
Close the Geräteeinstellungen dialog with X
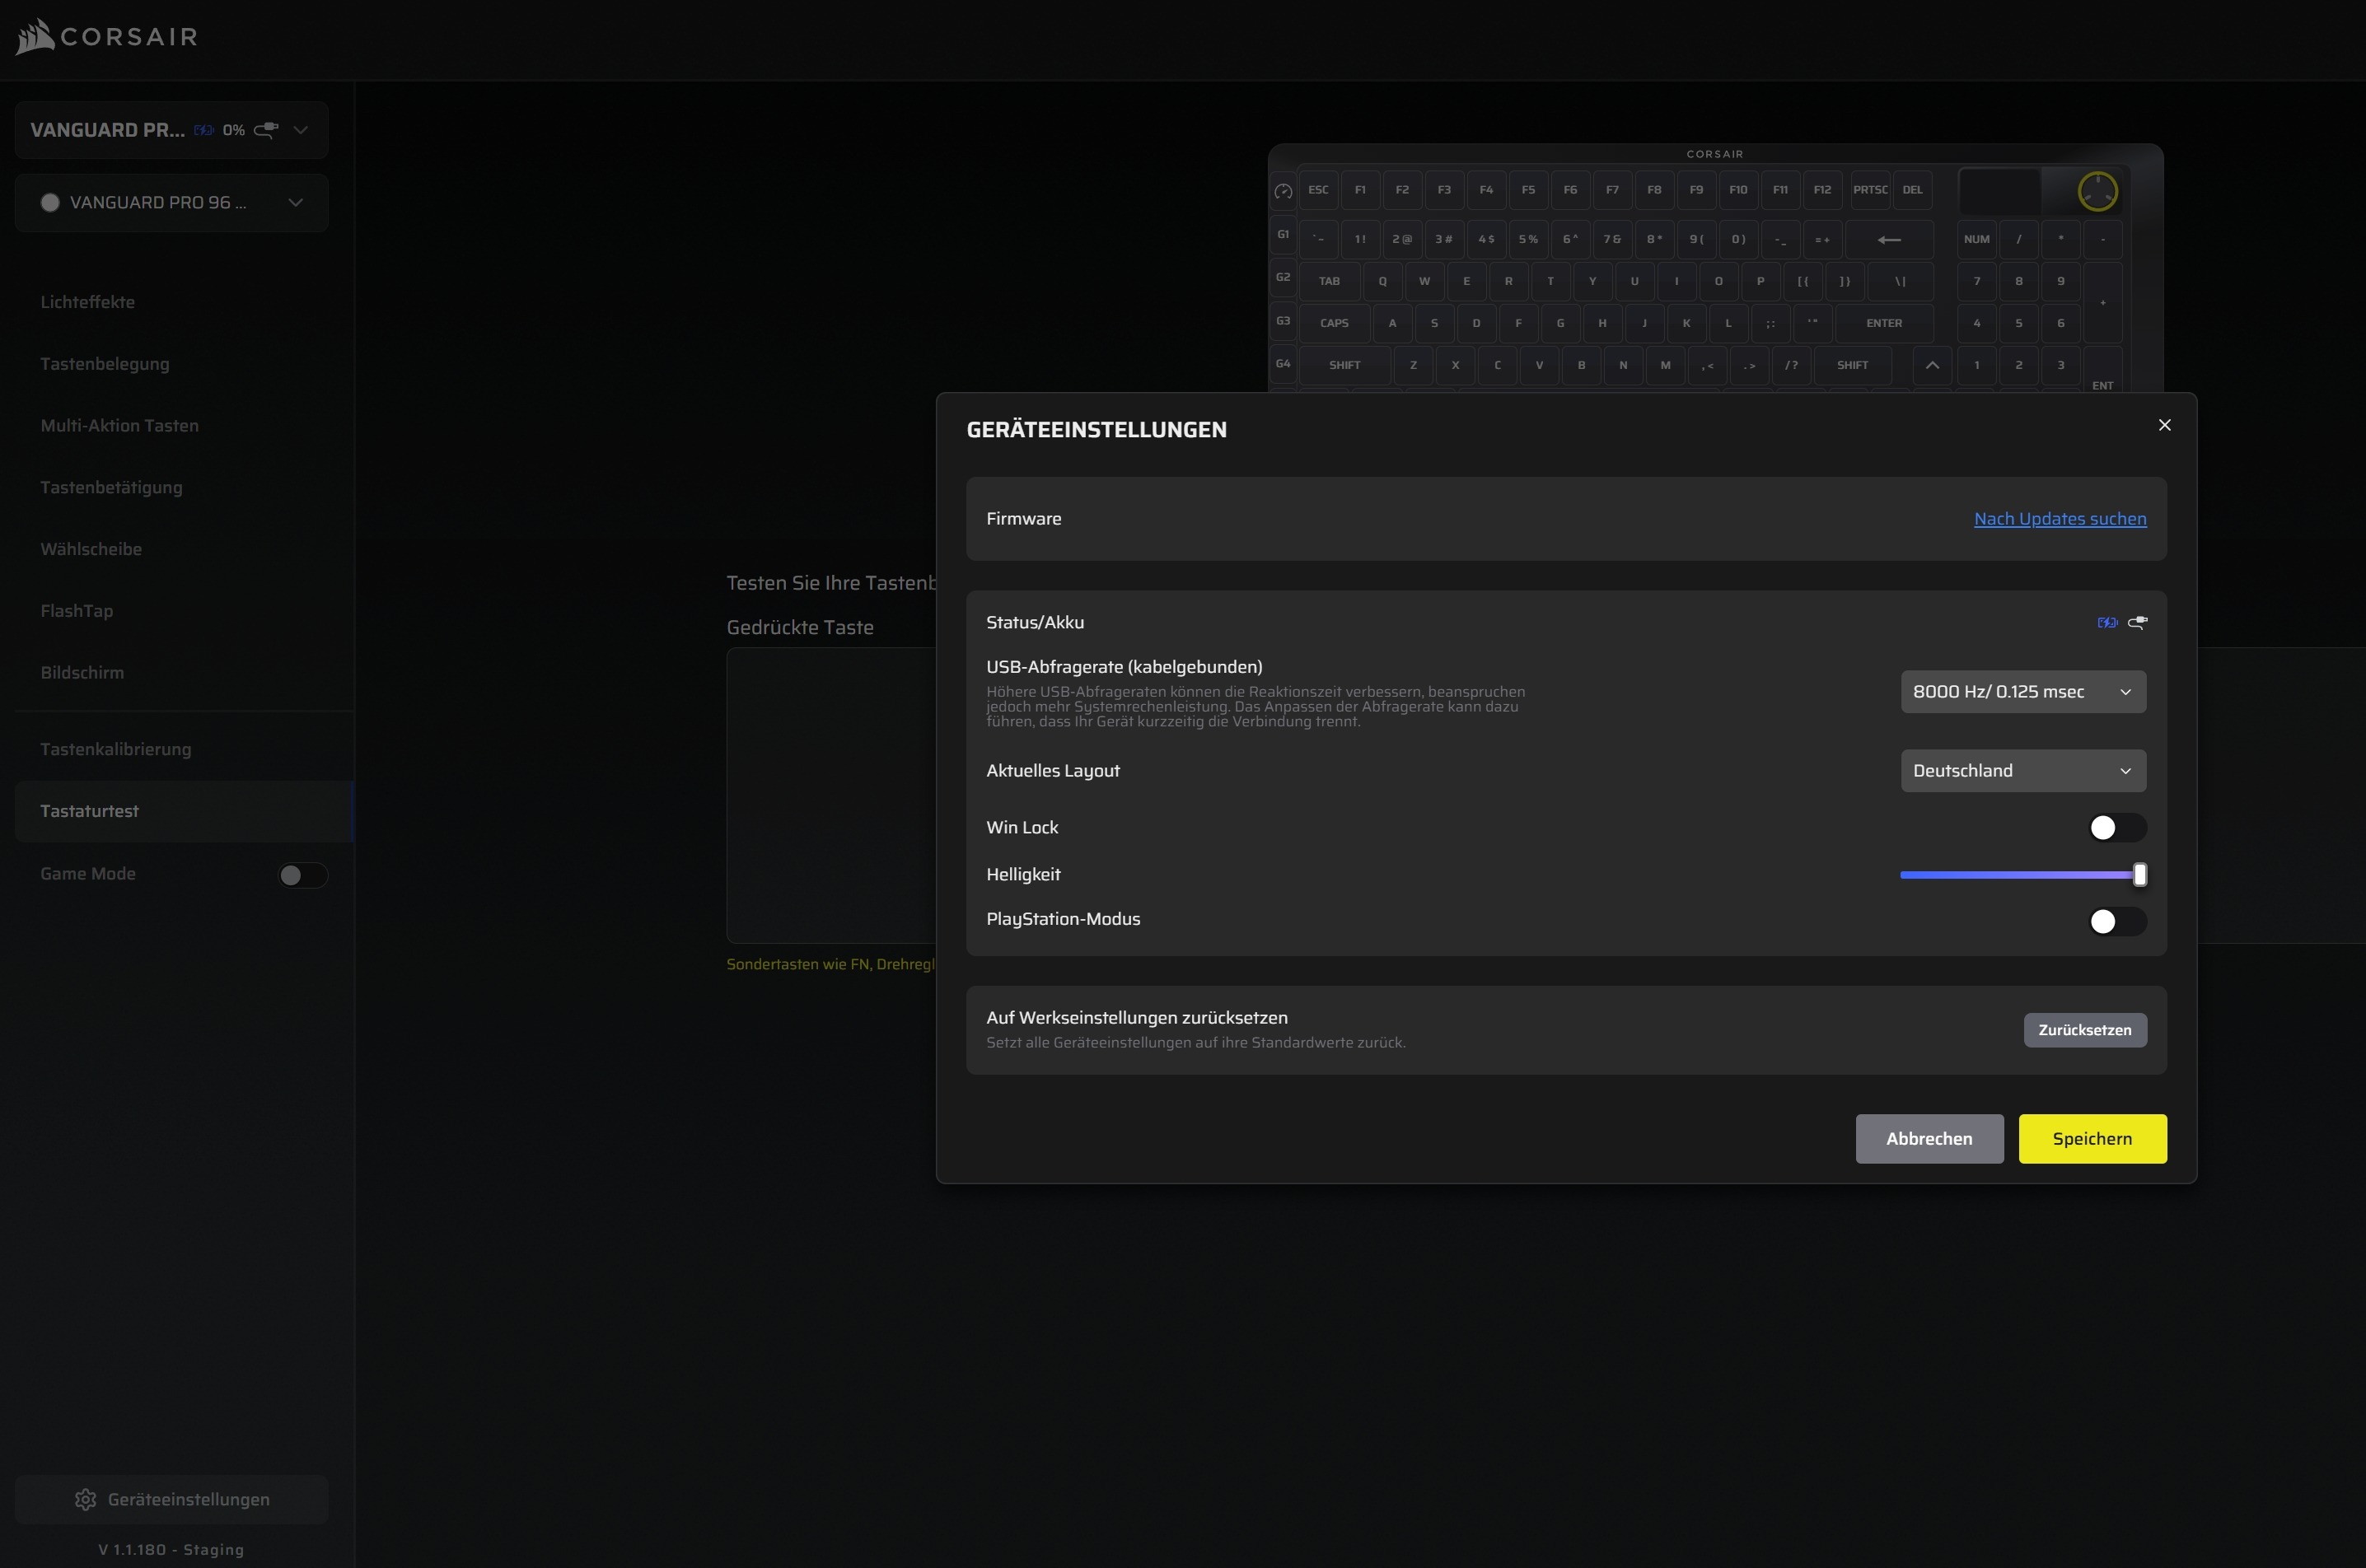point(2164,425)
